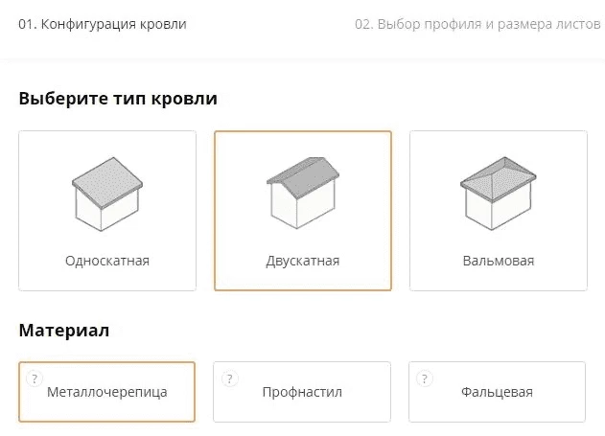
Task: Pick the hip roof house illustration
Action: tap(499, 194)
